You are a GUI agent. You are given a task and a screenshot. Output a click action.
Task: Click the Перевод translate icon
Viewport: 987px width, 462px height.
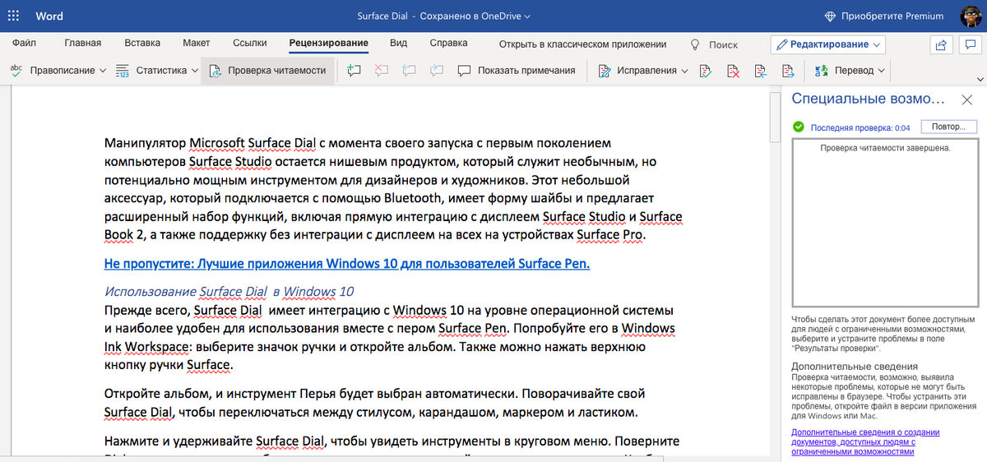[822, 71]
